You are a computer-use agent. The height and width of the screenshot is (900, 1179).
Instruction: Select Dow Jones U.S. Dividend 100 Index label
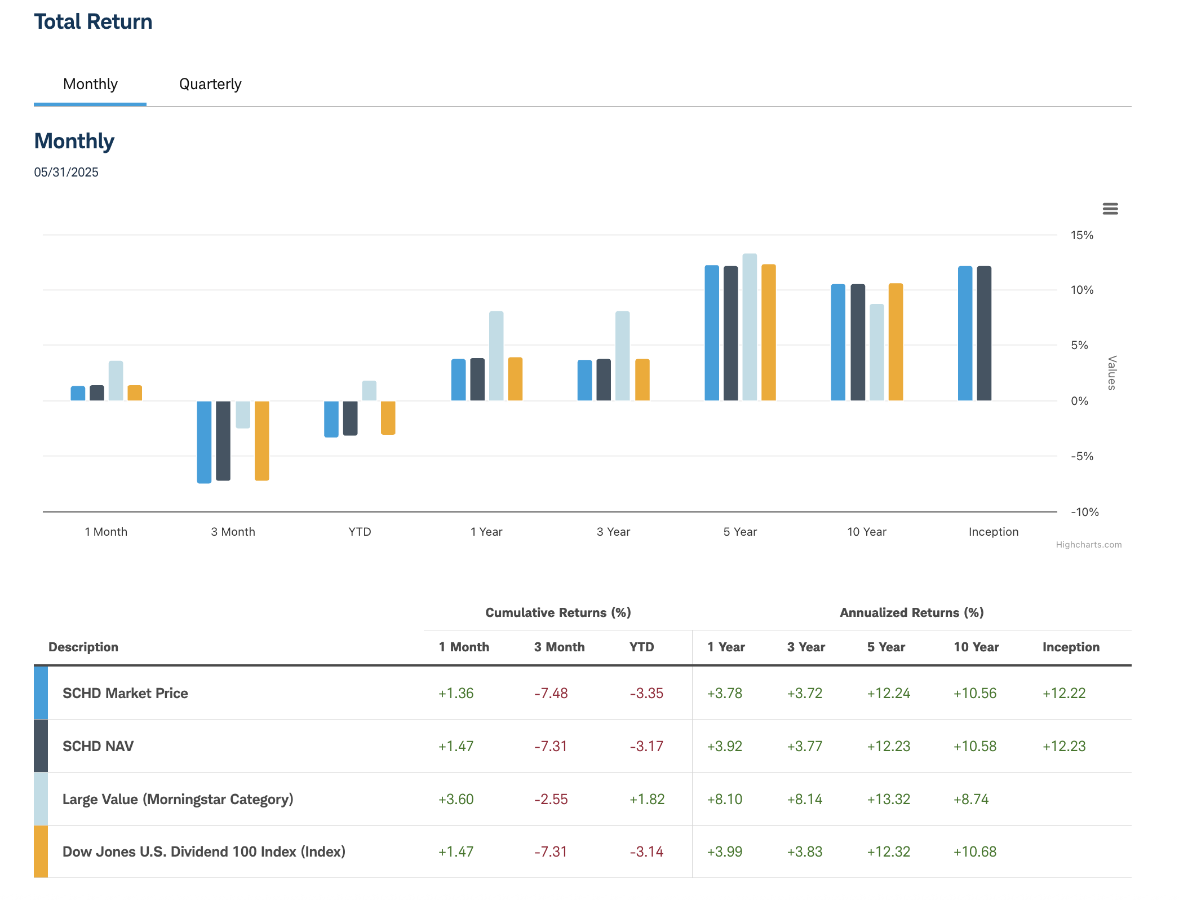click(204, 852)
